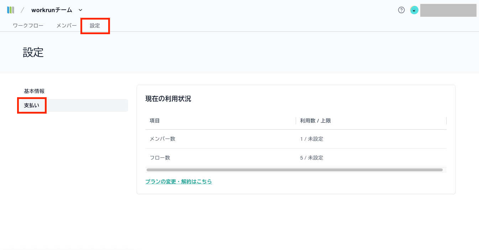
Task: Click the workrun logo icon
Action: 11,10
